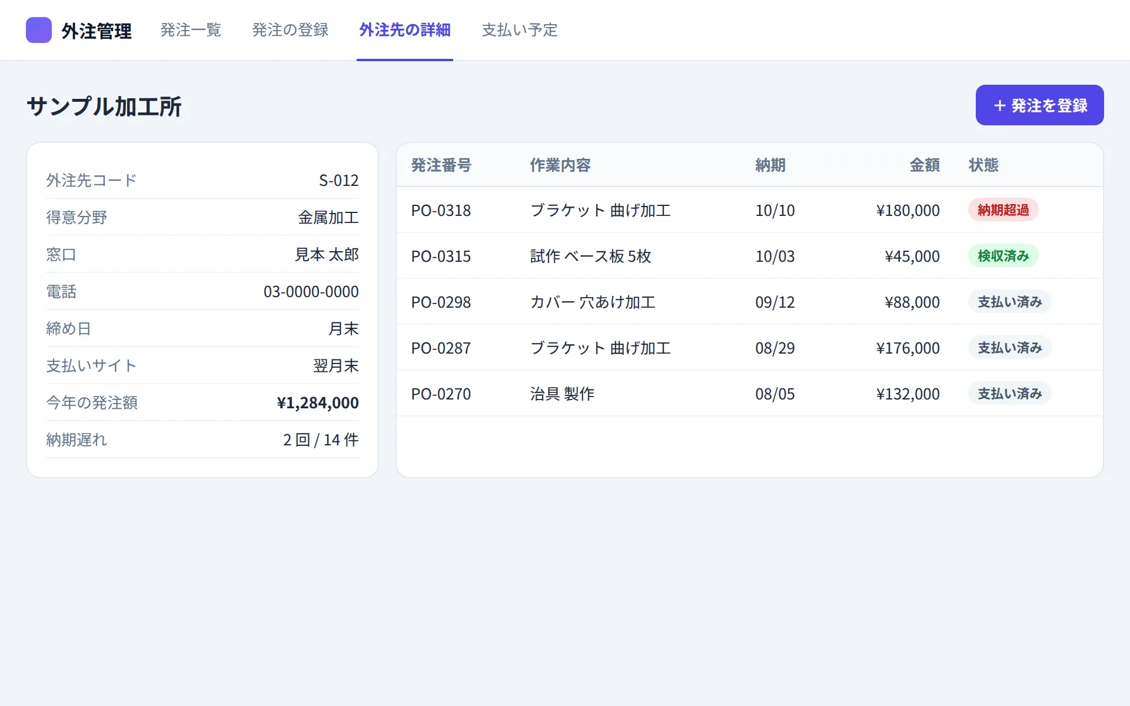Switch to the 発注の登録 tab
The width and height of the screenshot is (1130, 706).
[290, 30]
